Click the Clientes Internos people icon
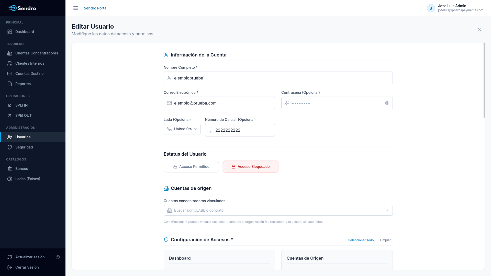The width and height of the screenshot is (491, 276). point(10,63)
